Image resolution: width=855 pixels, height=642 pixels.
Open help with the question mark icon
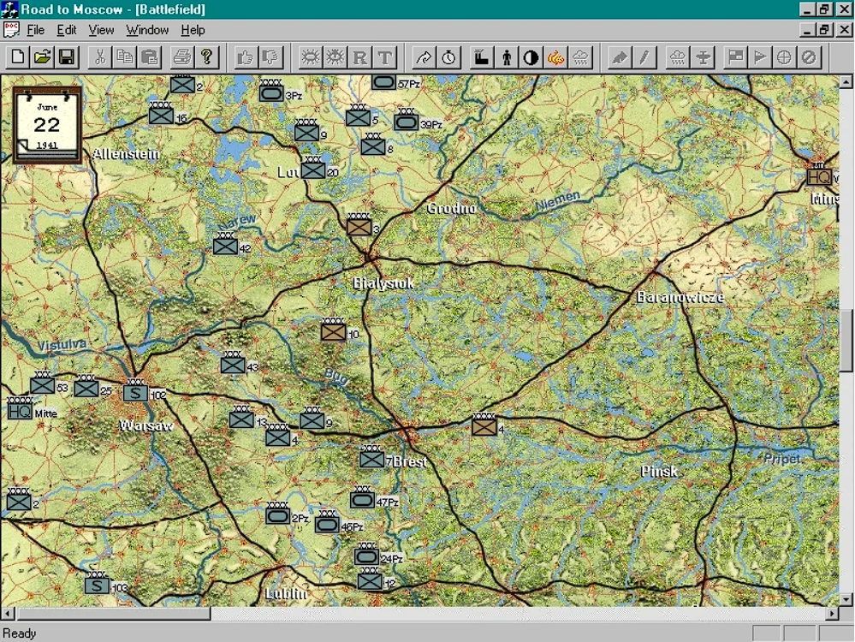pos(206,57)
